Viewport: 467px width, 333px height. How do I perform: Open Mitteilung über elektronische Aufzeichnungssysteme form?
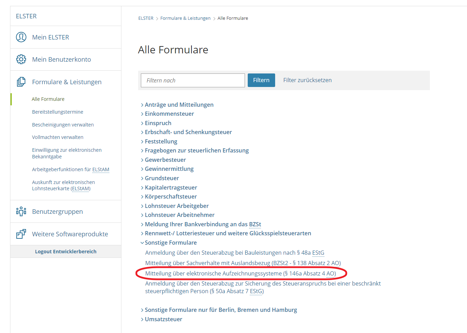[240, 273]
